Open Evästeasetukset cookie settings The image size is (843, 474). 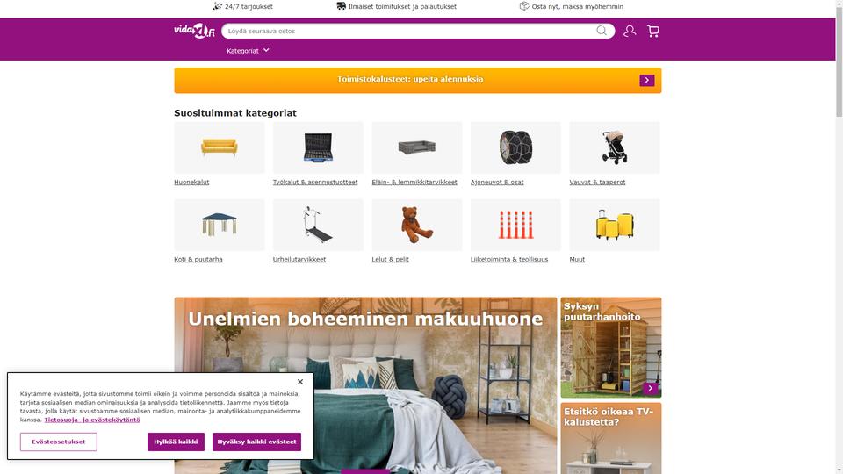pyautogui.click(x=59, y=442)
